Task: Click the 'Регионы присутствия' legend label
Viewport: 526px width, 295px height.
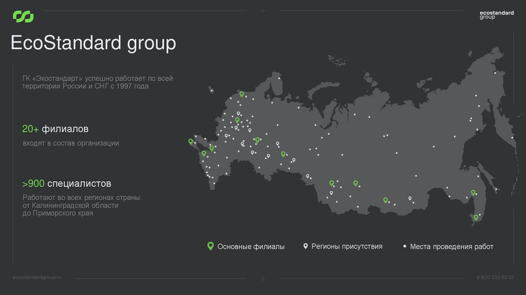Action: tap(347, 246)
